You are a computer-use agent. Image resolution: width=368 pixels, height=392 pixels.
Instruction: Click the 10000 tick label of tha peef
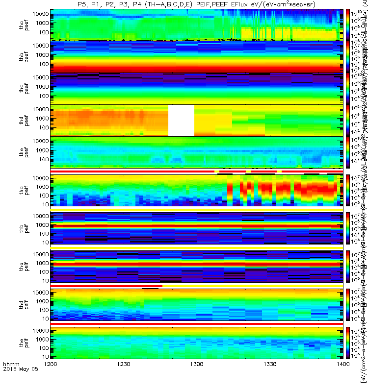(x=41, y=14)
